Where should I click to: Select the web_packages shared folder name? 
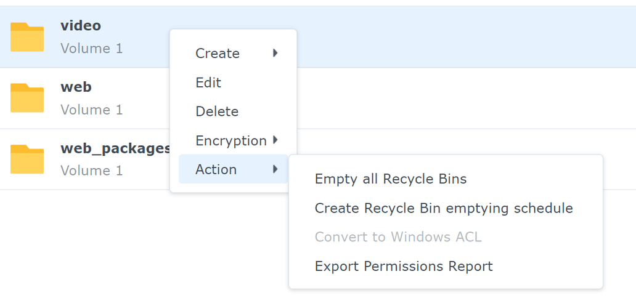pos(115,148)
